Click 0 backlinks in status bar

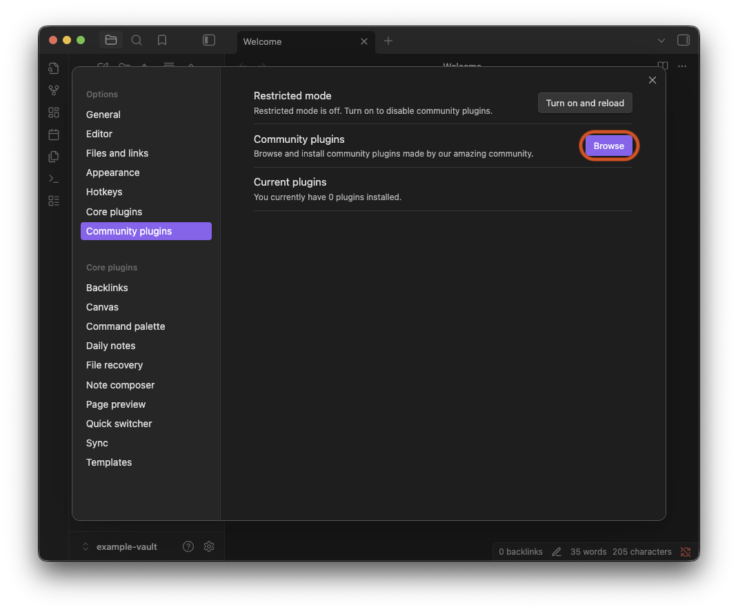(x=521, y=552)
